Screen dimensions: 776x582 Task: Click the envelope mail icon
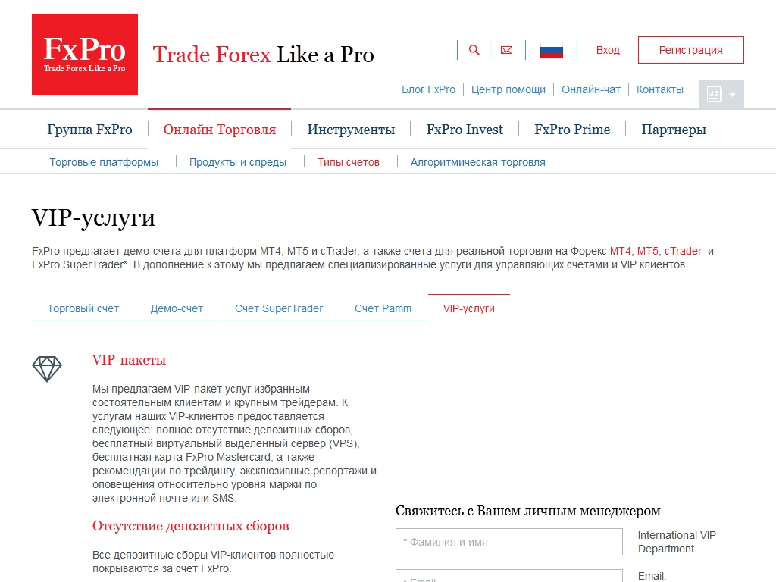click(507, 50)
